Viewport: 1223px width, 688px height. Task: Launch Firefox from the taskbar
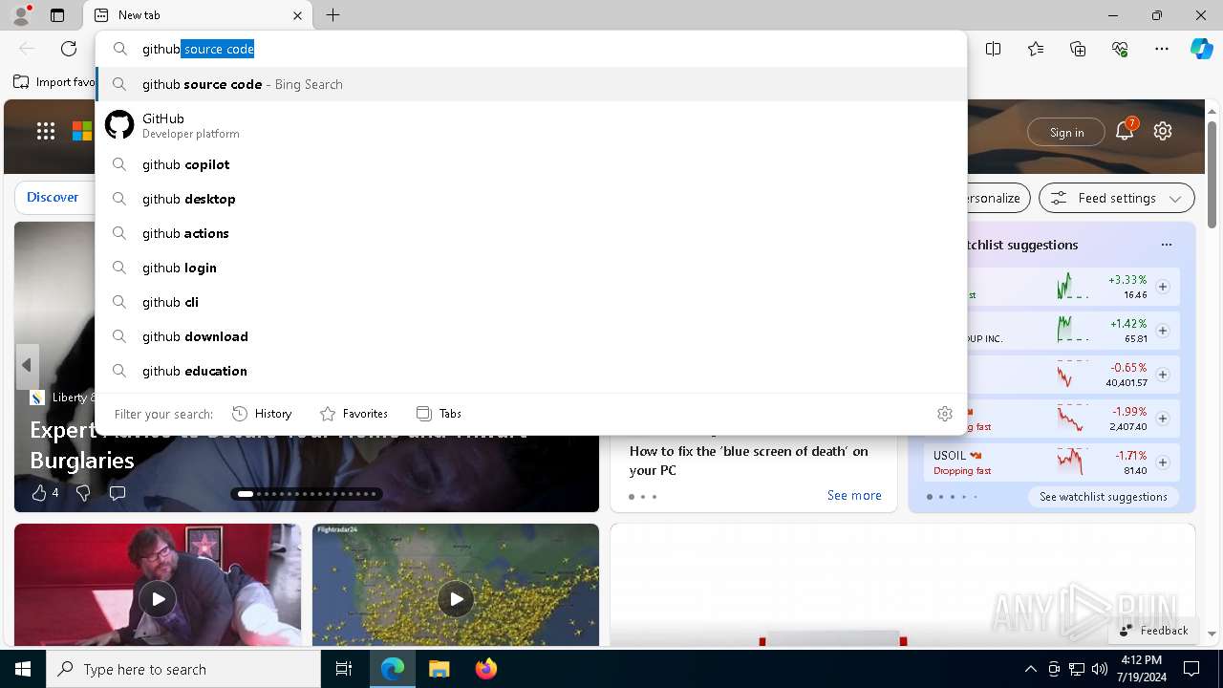tap(485, 669)
